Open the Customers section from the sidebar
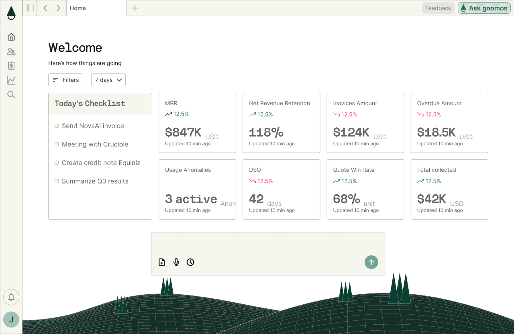The width and height of the screenshot is (514, 334). tap(11, 51)
